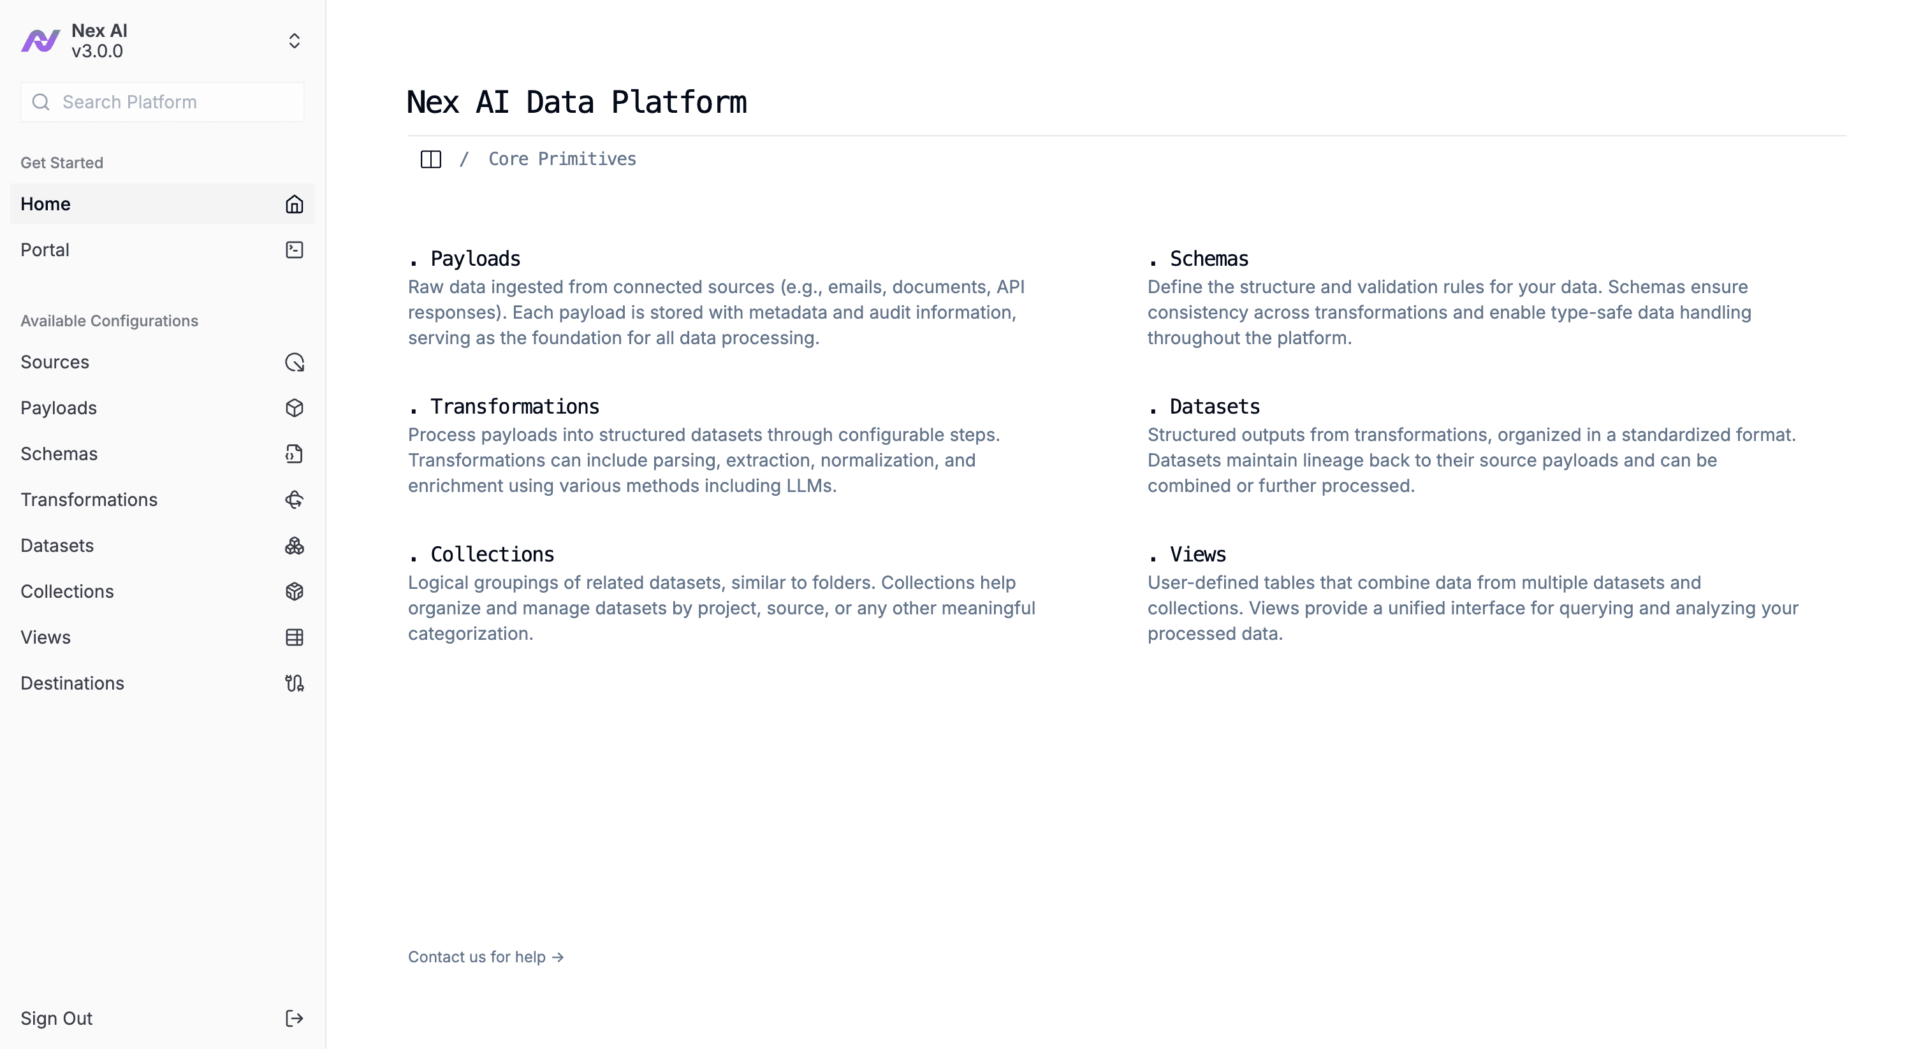Click the Destinations route icon
The image size is (1928, 1049).
point(294,683)
